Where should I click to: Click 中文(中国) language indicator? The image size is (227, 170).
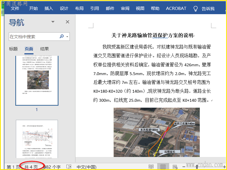pyautogui.click(x=87, y=167)
